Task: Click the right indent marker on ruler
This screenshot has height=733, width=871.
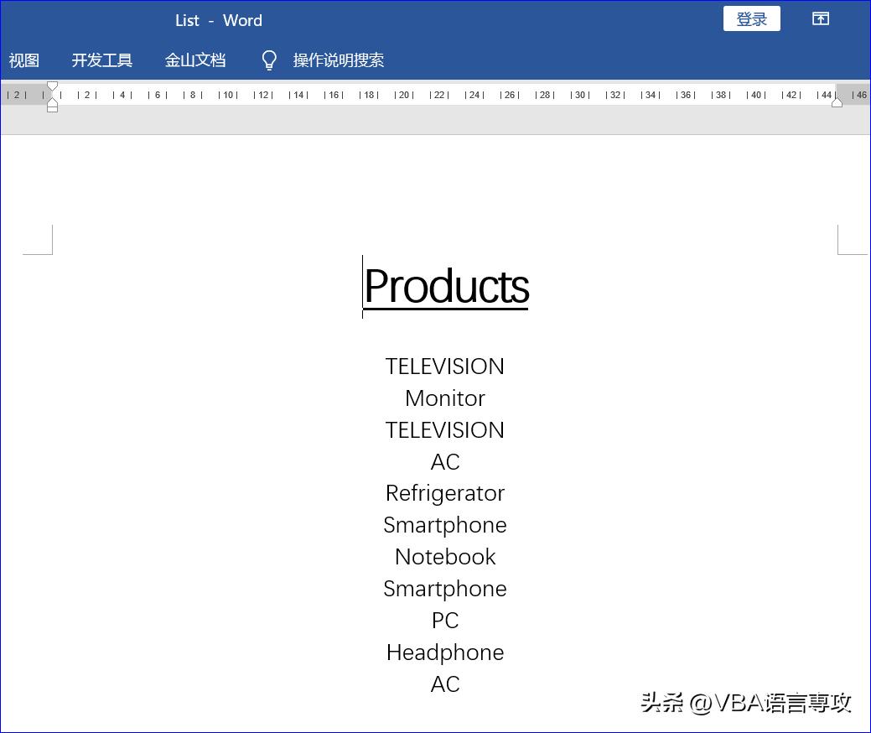Action: pos(837,101)
